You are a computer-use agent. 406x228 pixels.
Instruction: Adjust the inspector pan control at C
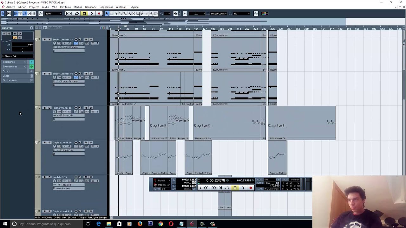point(22,49)
